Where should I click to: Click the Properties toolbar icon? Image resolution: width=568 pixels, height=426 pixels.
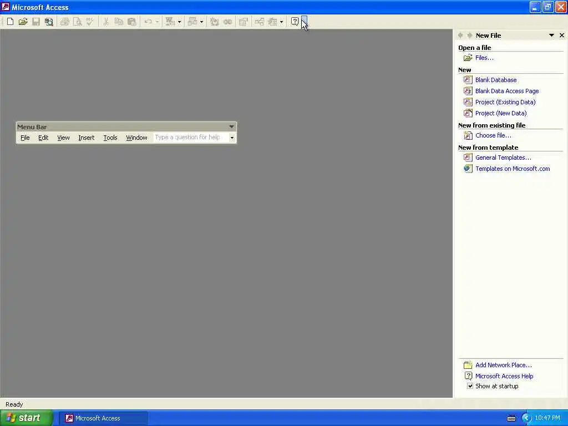pyautogui.click(x=244, y=22)
